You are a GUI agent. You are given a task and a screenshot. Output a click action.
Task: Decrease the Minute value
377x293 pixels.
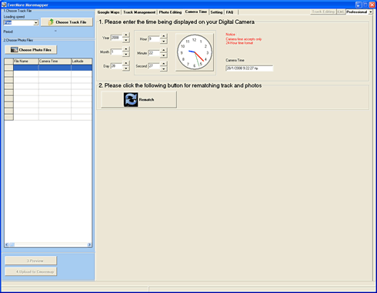point(164,55)
